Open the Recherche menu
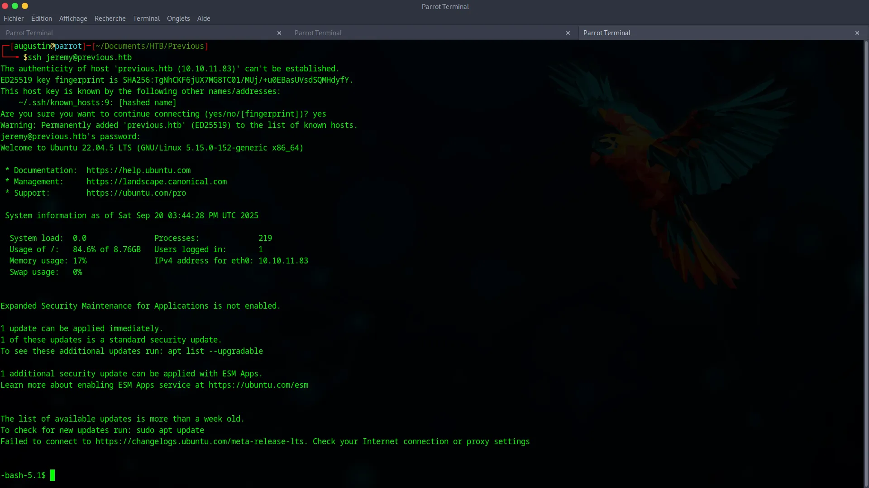This screenshot has width=869, height=488. 110,19
